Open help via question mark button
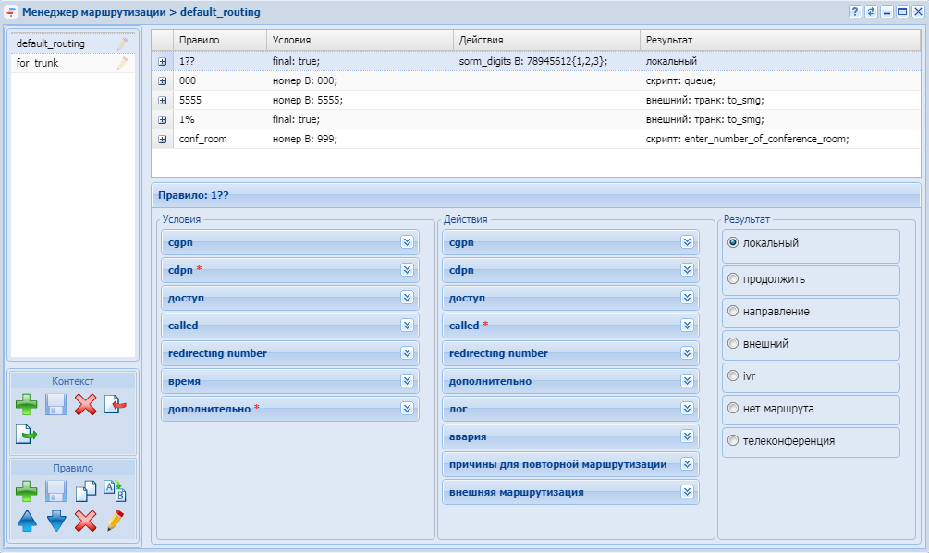Viewport: 929px width, 553px height. (855, 12)
